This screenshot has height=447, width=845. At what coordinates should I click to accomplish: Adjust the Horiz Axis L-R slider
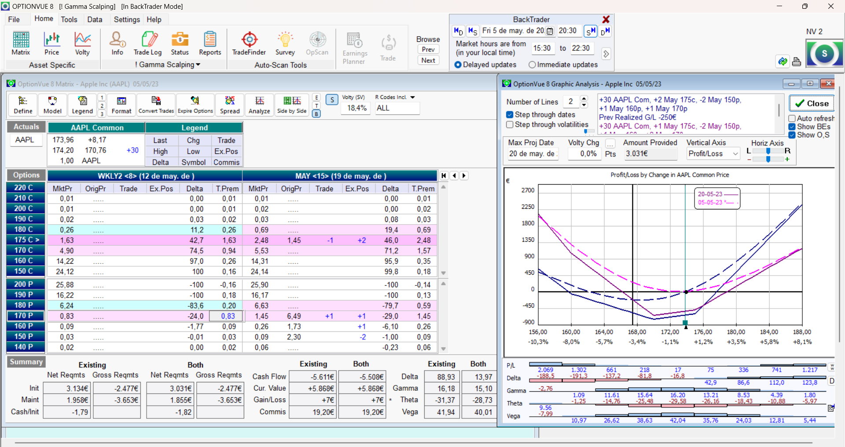coord(768,151)
